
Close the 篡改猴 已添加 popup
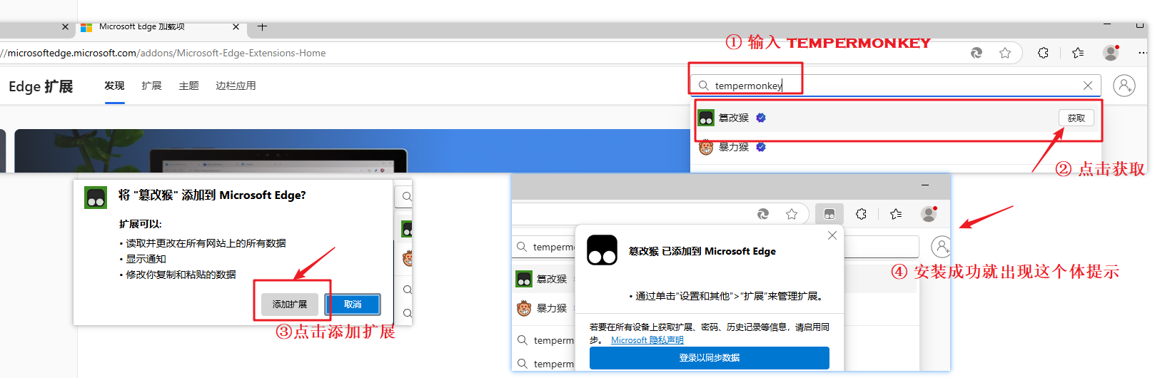tap(832, 235)
